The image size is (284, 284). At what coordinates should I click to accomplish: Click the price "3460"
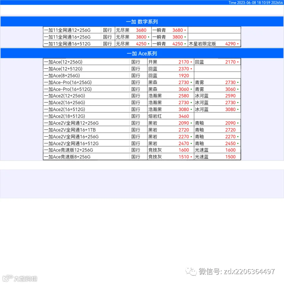pos(184,116)
